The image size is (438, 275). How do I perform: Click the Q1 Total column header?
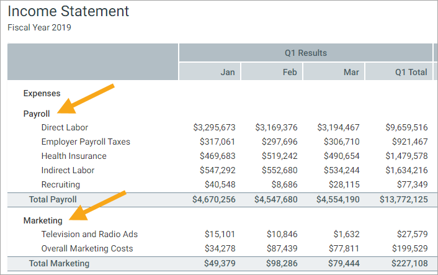pos(411,72)
